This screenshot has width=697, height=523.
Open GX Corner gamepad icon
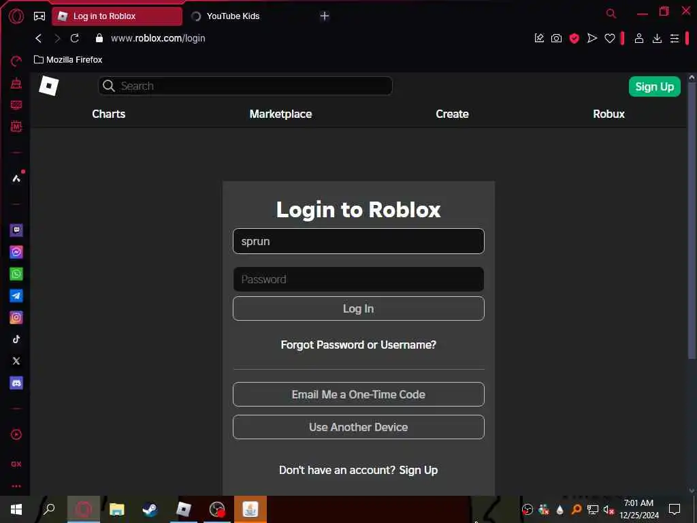tap(39, 16)
